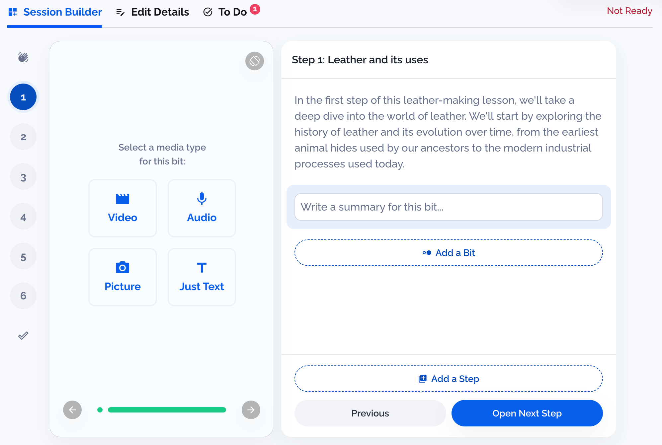Click the waving hand intro icon in sidebar
This screenshot has width=662, height=445.
23,57
